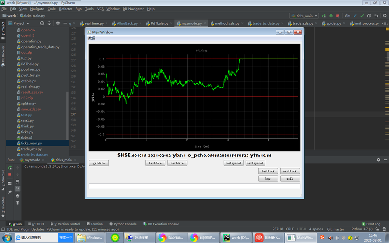Open the VCS menu
This screenshot has width=389, height=243.
pyautogui.click(x=100, y=9)
